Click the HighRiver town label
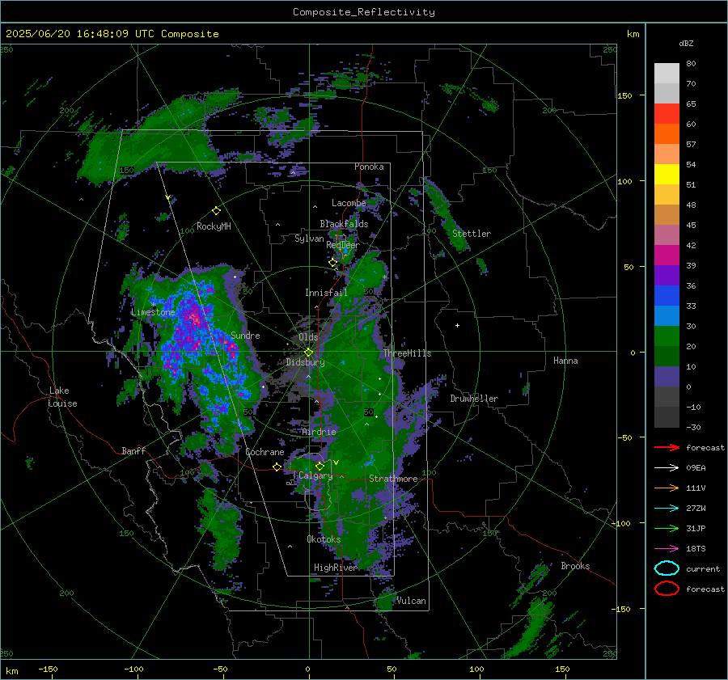The height and width of the screenshot is (680, 728). 335,568
